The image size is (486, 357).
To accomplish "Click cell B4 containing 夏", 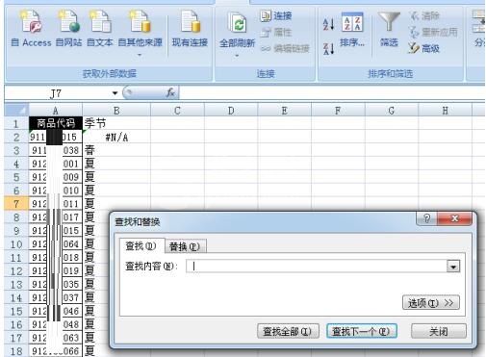I will click(x=116, y=164).
